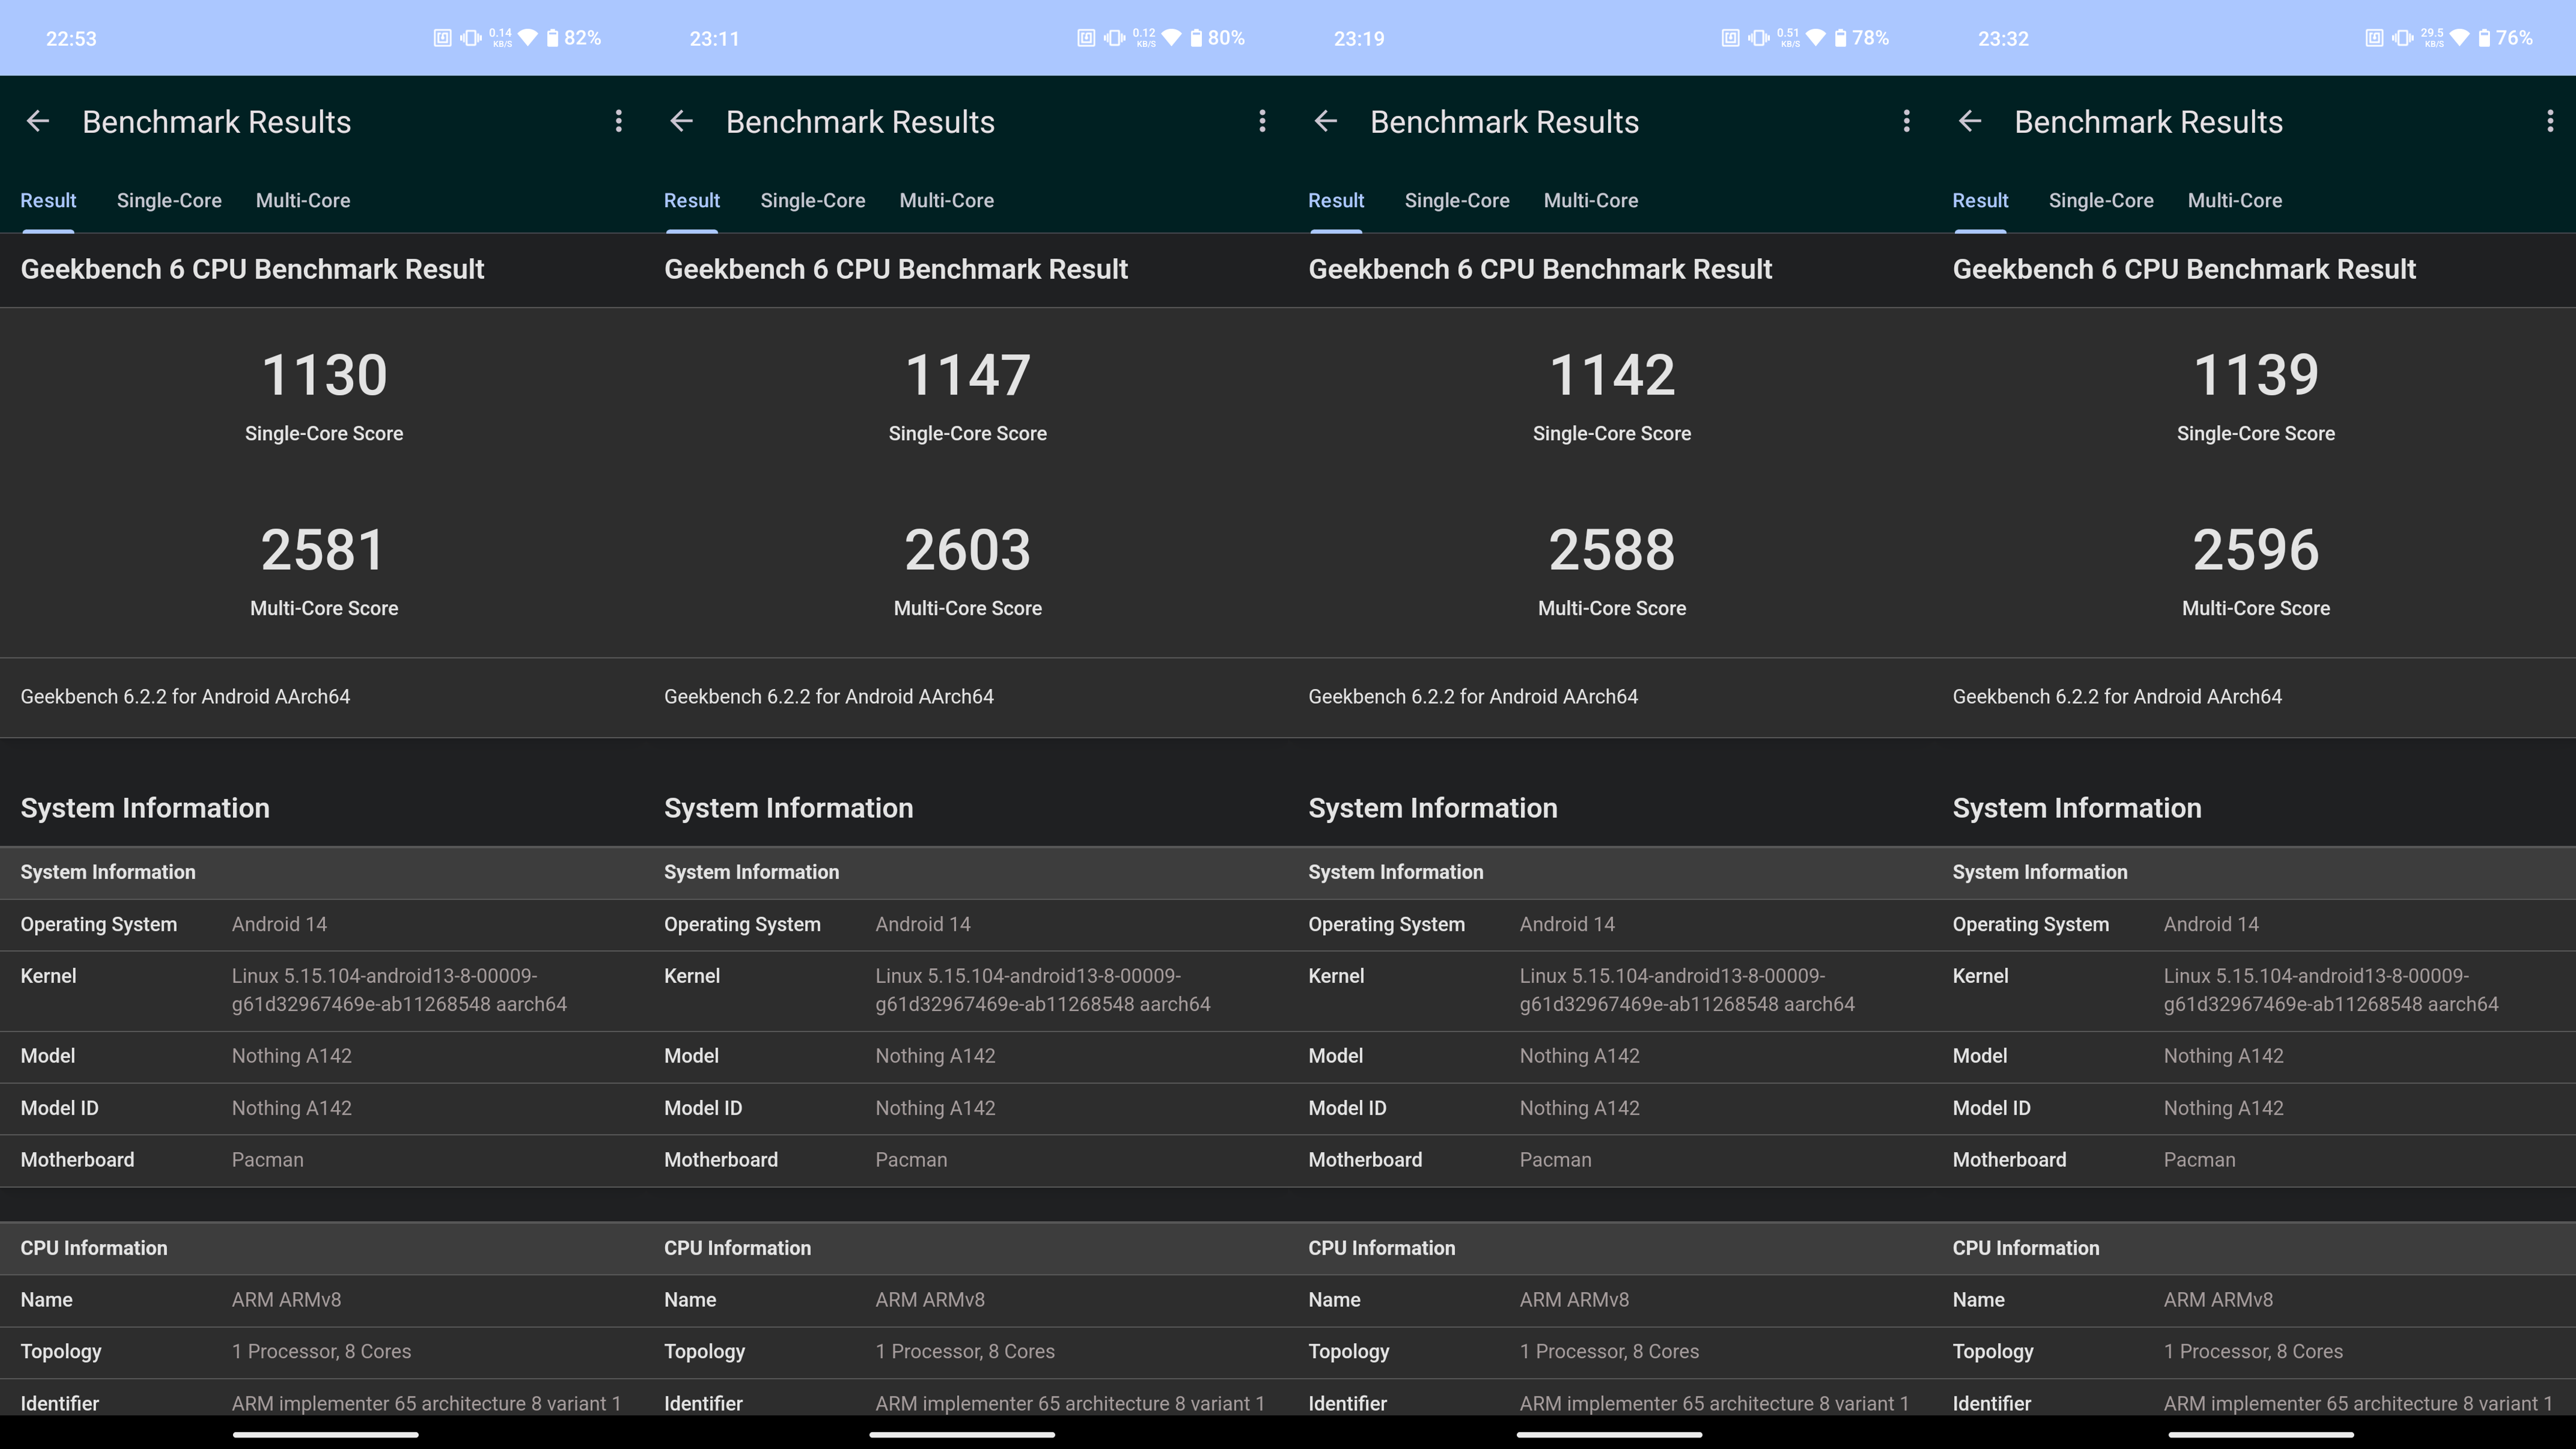Tap the 2603 Multi-Core Score
Screen dimensions: 2576x1449
(x=968, y=550)
